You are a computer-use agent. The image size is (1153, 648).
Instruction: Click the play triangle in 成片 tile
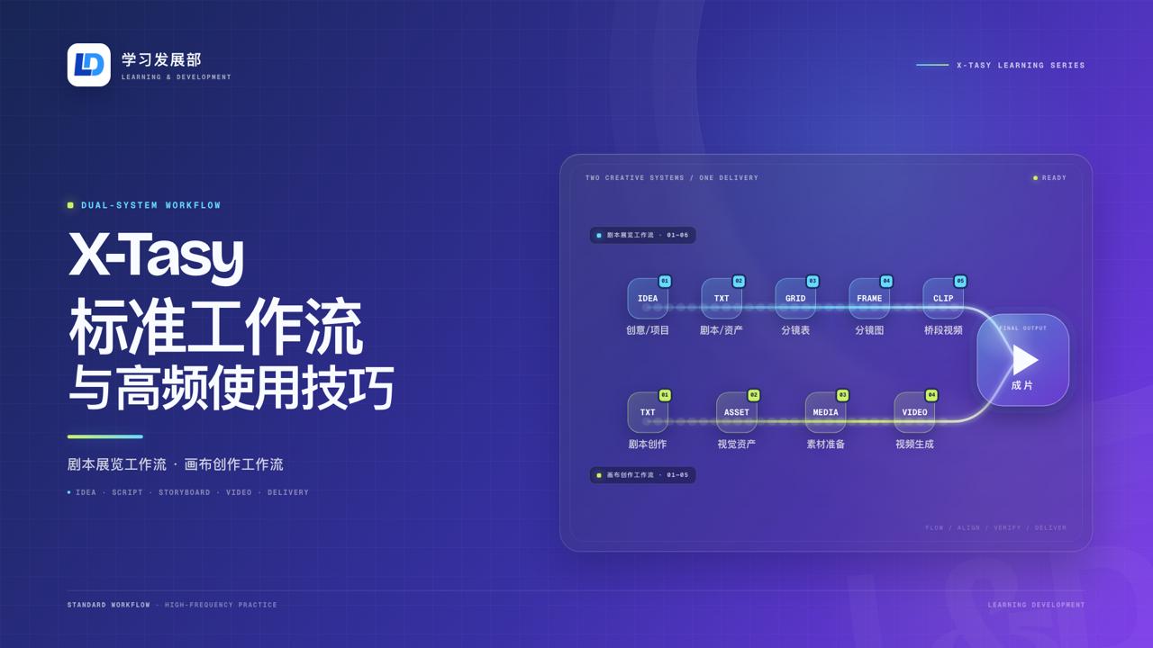click(x=1024, y=359)
